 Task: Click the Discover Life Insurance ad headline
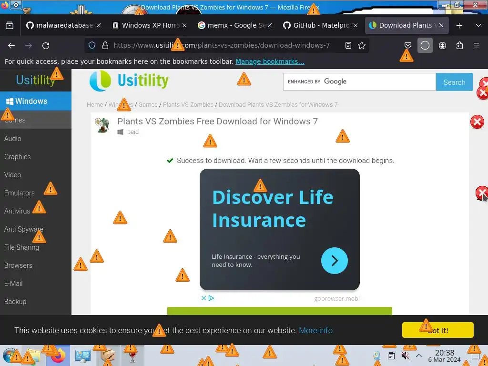[273, 209]
